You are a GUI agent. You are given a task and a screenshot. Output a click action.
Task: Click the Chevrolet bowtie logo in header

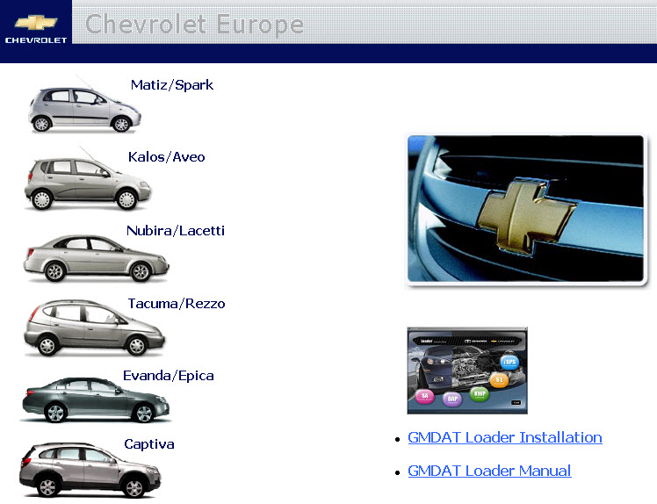pyautogui.click(x=35, y=23)
